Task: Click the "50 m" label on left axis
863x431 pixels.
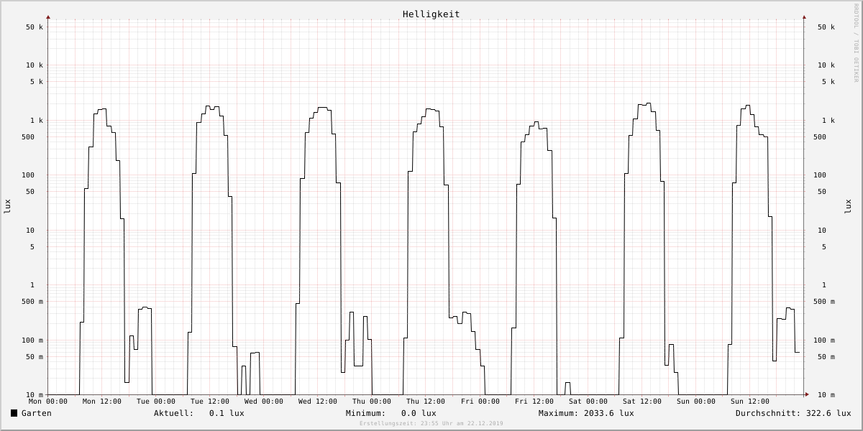Action: tap(35, 357)
